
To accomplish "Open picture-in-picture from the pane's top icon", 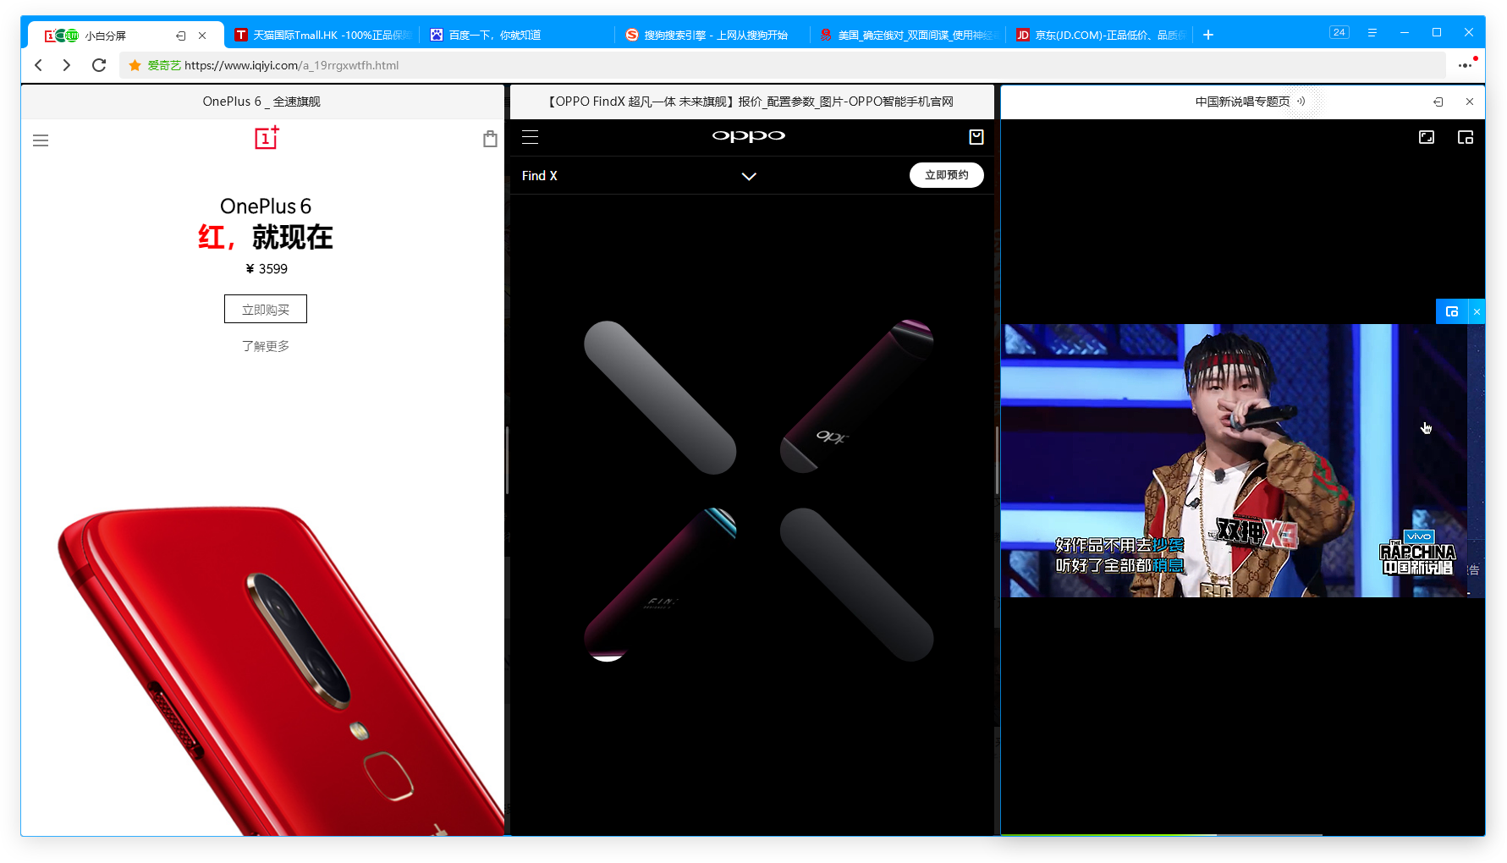I will (x=1466, y=137).
